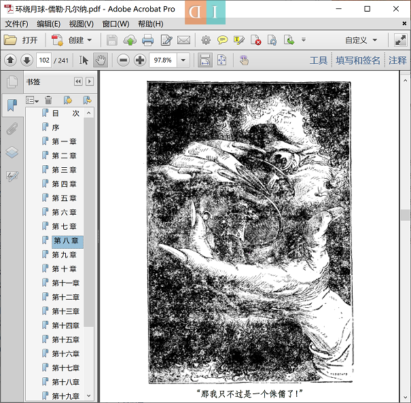The width and height of the screenshot is (411, 403).
Task: Click the edit text and document icon
Action: pyautogui.click(x=166, y=40)
